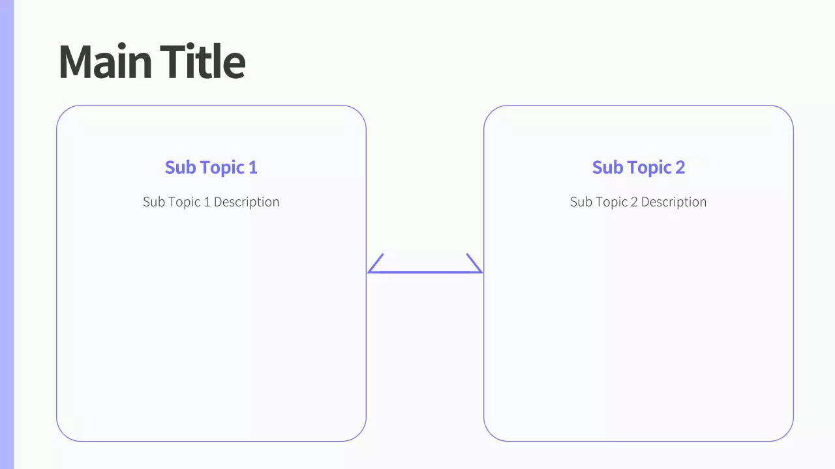Viewport: 835px width, 469px height.
Task: Click empty space inside the Sub Topic 2 box
Action: tap(638, 326)
